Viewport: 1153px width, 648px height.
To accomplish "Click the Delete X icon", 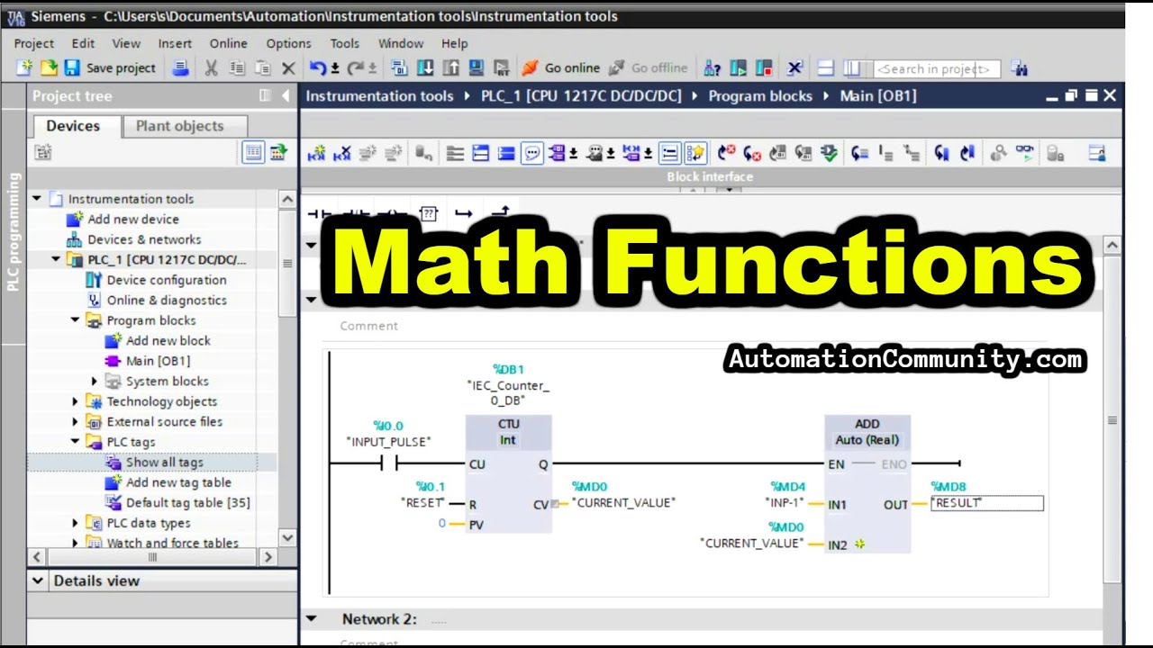I will (288, 67).
